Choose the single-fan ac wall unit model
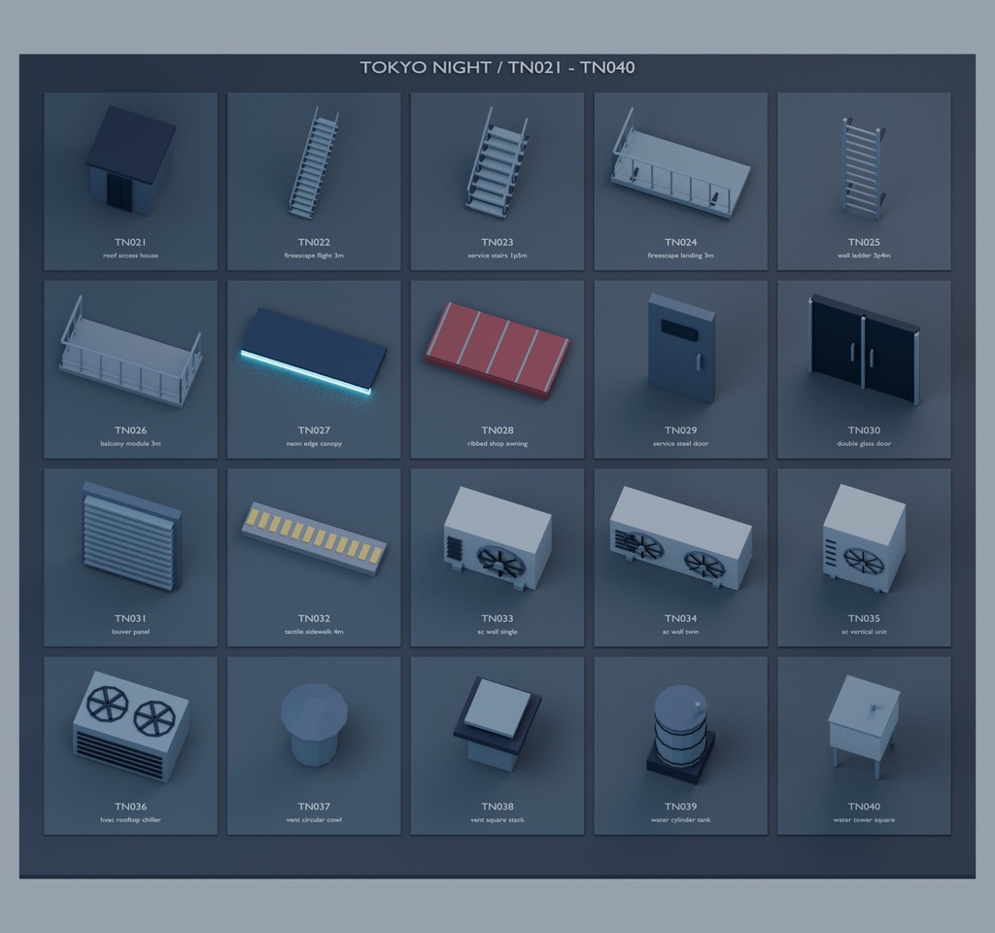The height and width of the screenshot is (933, 995). point(497,538)
